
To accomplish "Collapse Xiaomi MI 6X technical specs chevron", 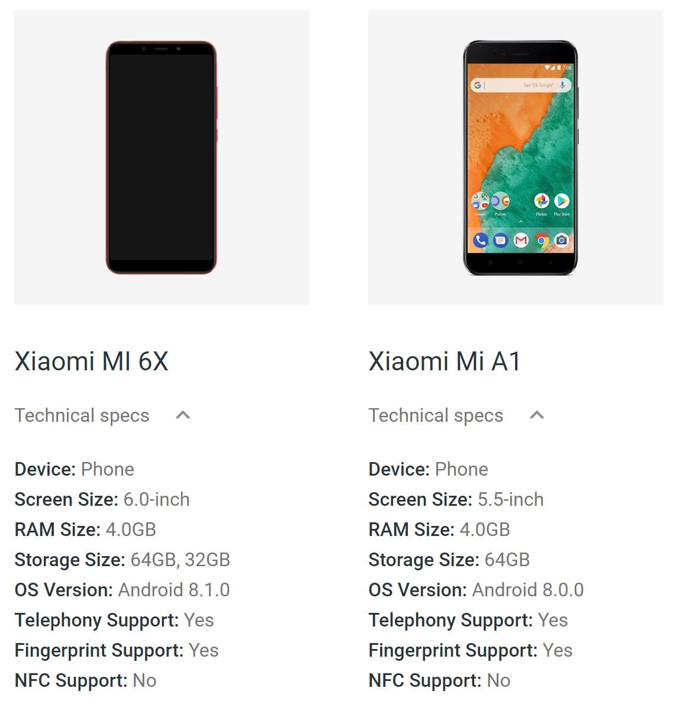I will click(183, 415).
